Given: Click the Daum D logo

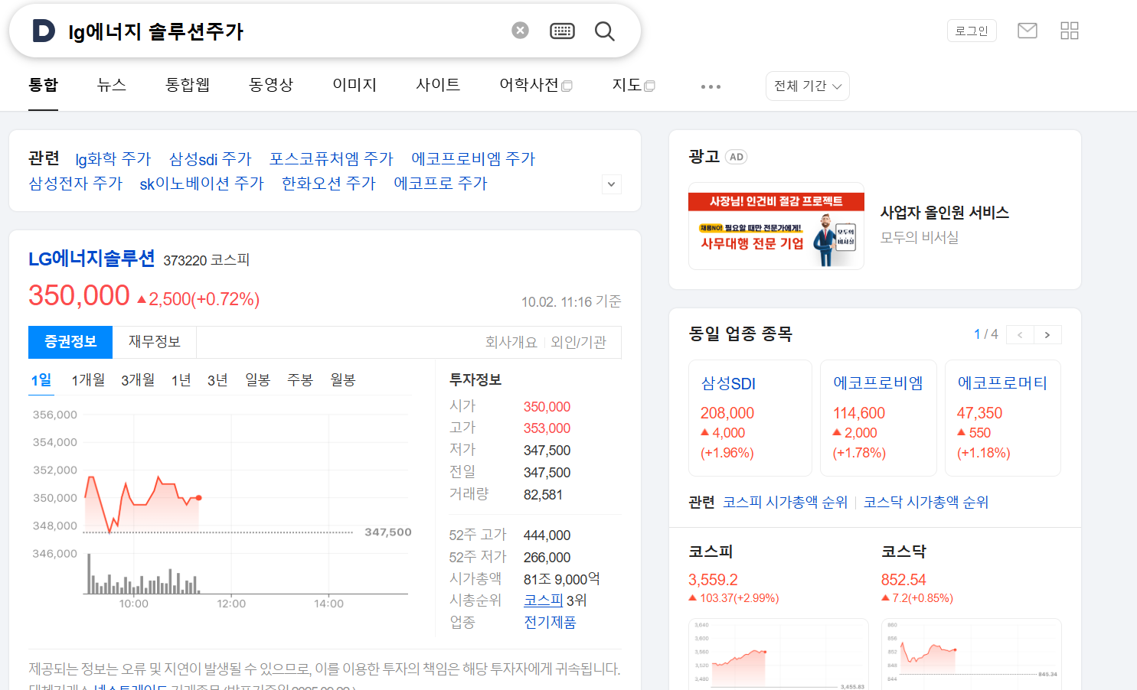Looking at the screenshot, I should (44, 31).
